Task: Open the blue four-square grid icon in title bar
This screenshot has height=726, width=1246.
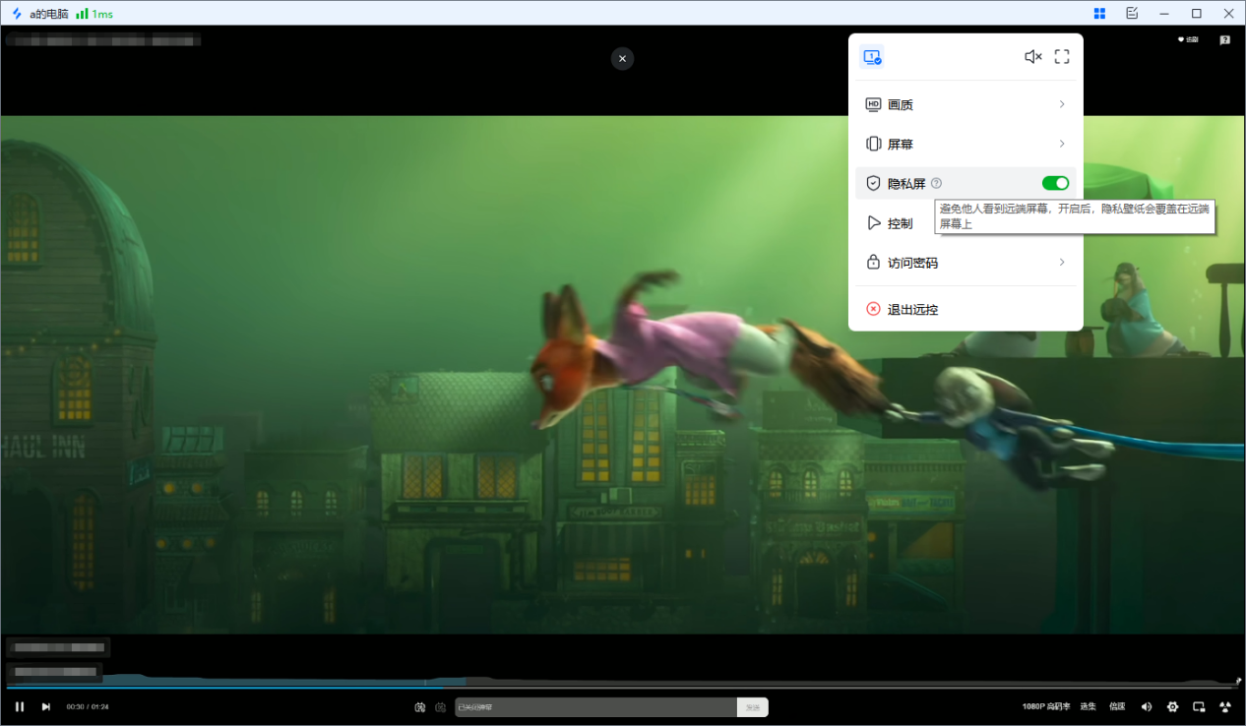Action: click(1099, 13)
